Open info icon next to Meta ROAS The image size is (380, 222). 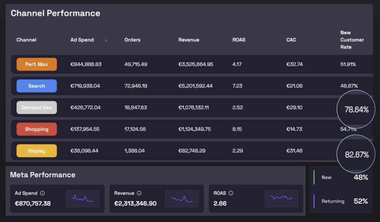point(231,193)
